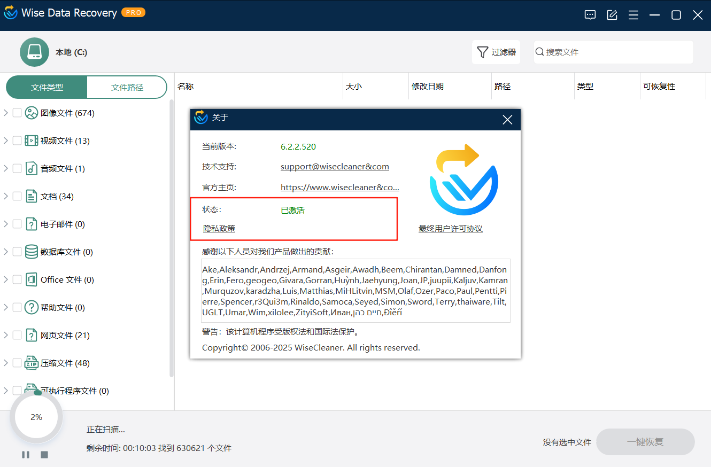The width and height of the screenshot is (711, 467).
Task: Click the edit/note icon in title bar
Action: click(612, 15)
